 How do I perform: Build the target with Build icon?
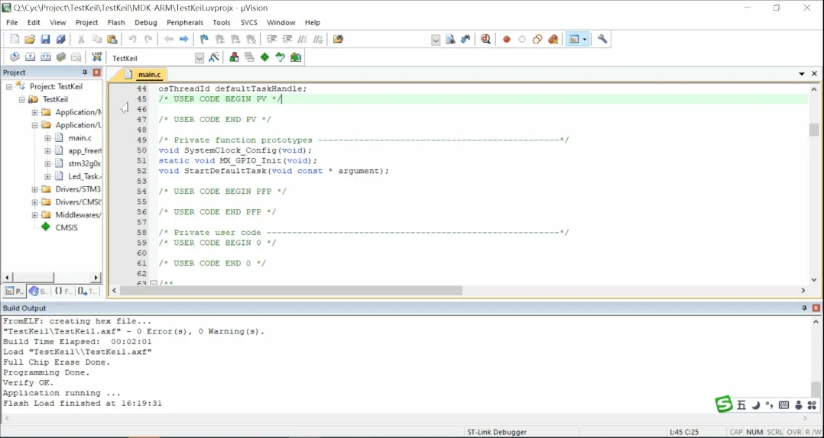(x=30, y=57)
